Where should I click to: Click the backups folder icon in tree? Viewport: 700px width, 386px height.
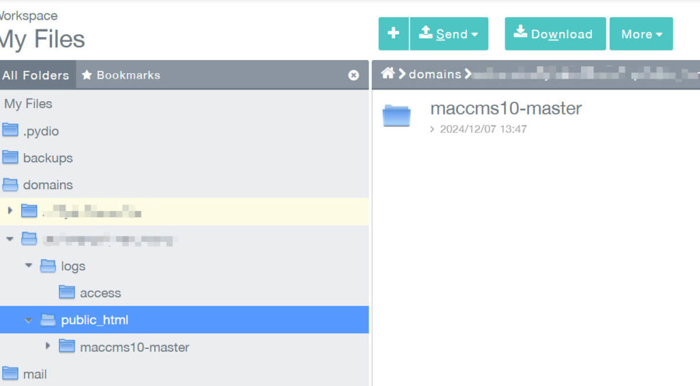pos(10,158)
